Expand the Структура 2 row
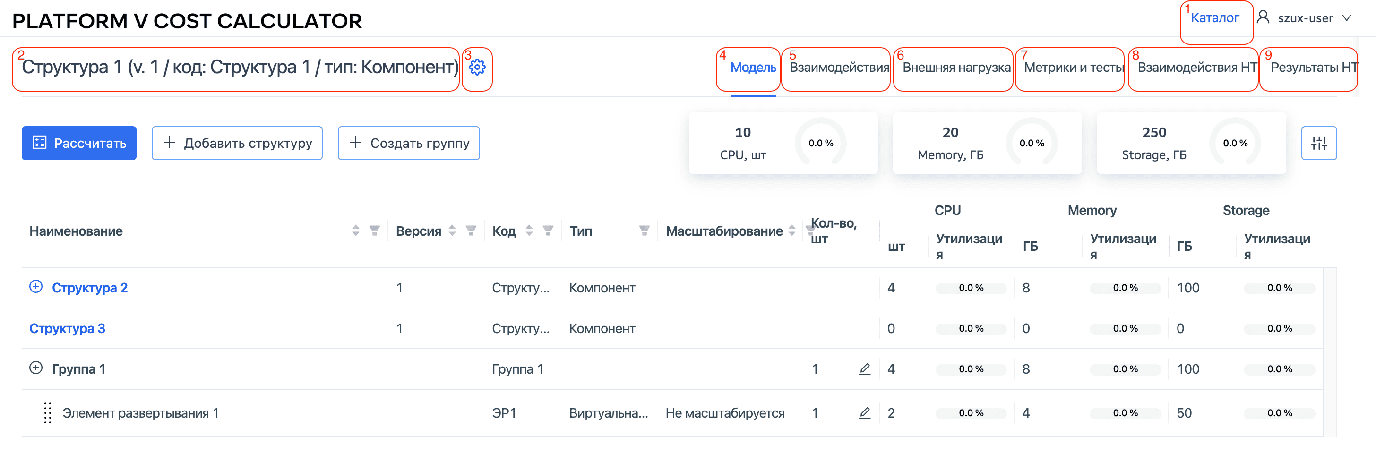This screenshot has height=462, width=1376. (x=35, y=287)
